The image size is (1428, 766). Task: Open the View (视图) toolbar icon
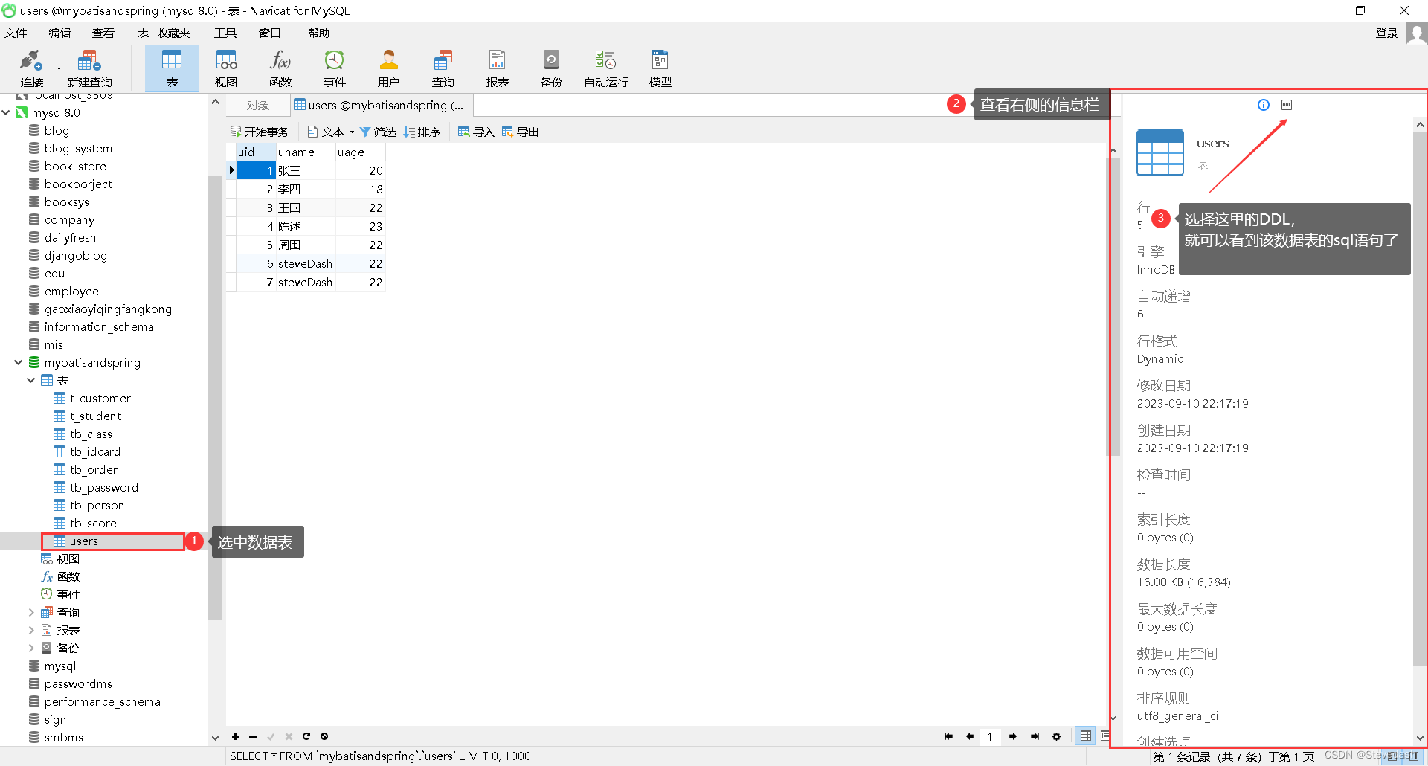click(226, 68)
